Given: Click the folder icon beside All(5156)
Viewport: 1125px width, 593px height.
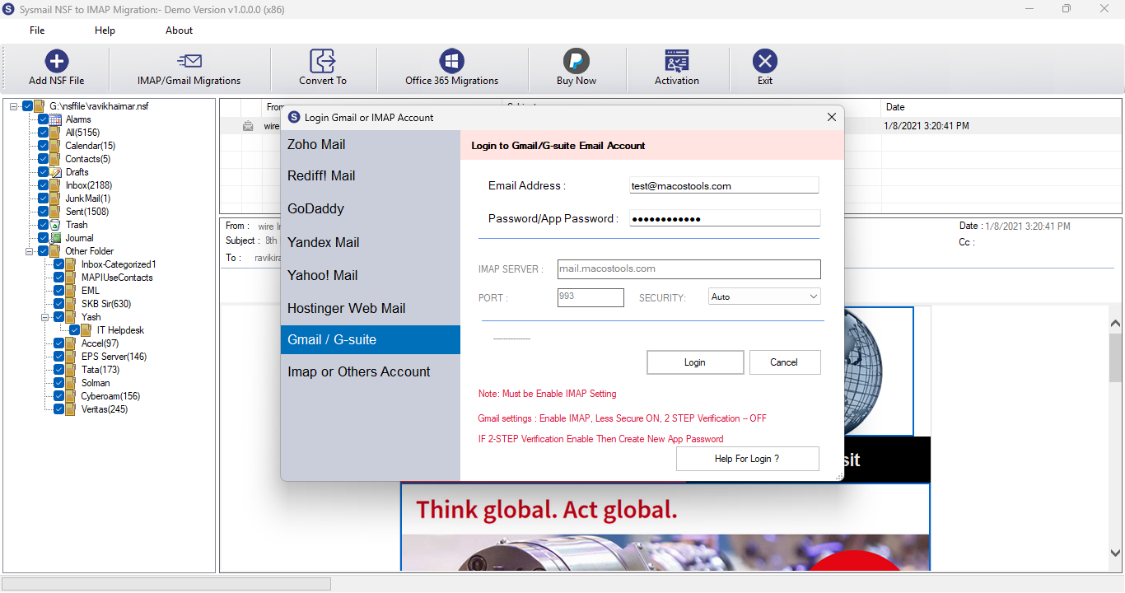Looking at the screenshot, I should [x=55, y=133].
